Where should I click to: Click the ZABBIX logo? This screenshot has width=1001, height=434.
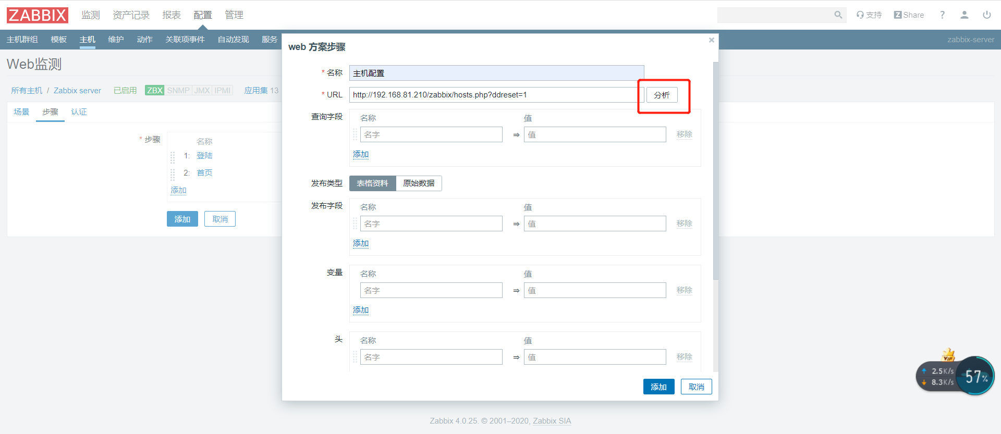click(38, 15)
